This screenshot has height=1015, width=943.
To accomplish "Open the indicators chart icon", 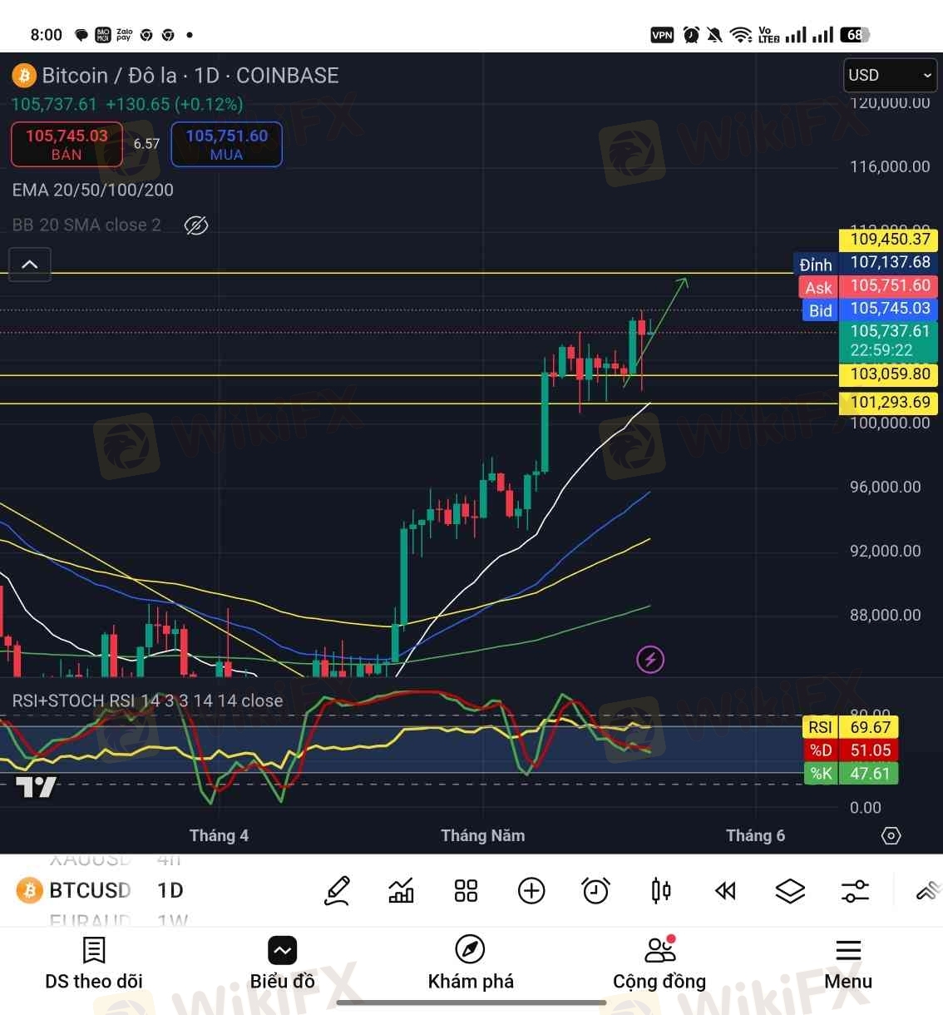I will 401,891.
